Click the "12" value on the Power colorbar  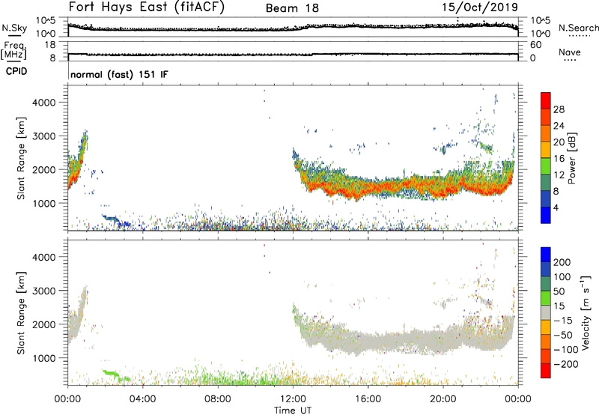(x=559, y=175)
